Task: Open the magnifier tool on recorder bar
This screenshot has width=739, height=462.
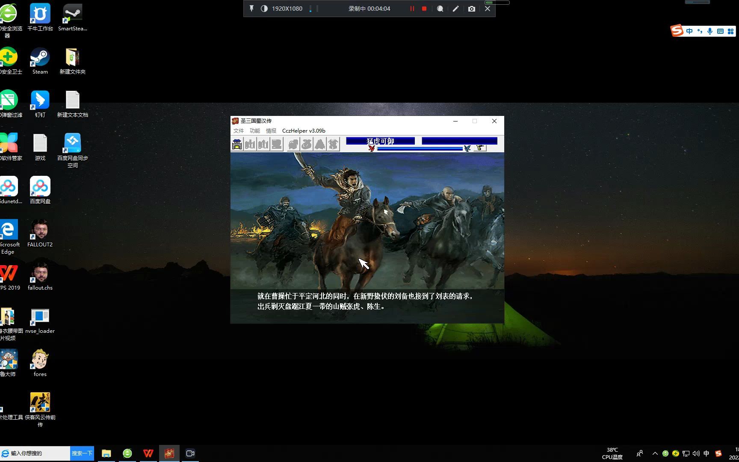Action: (440, 9)
